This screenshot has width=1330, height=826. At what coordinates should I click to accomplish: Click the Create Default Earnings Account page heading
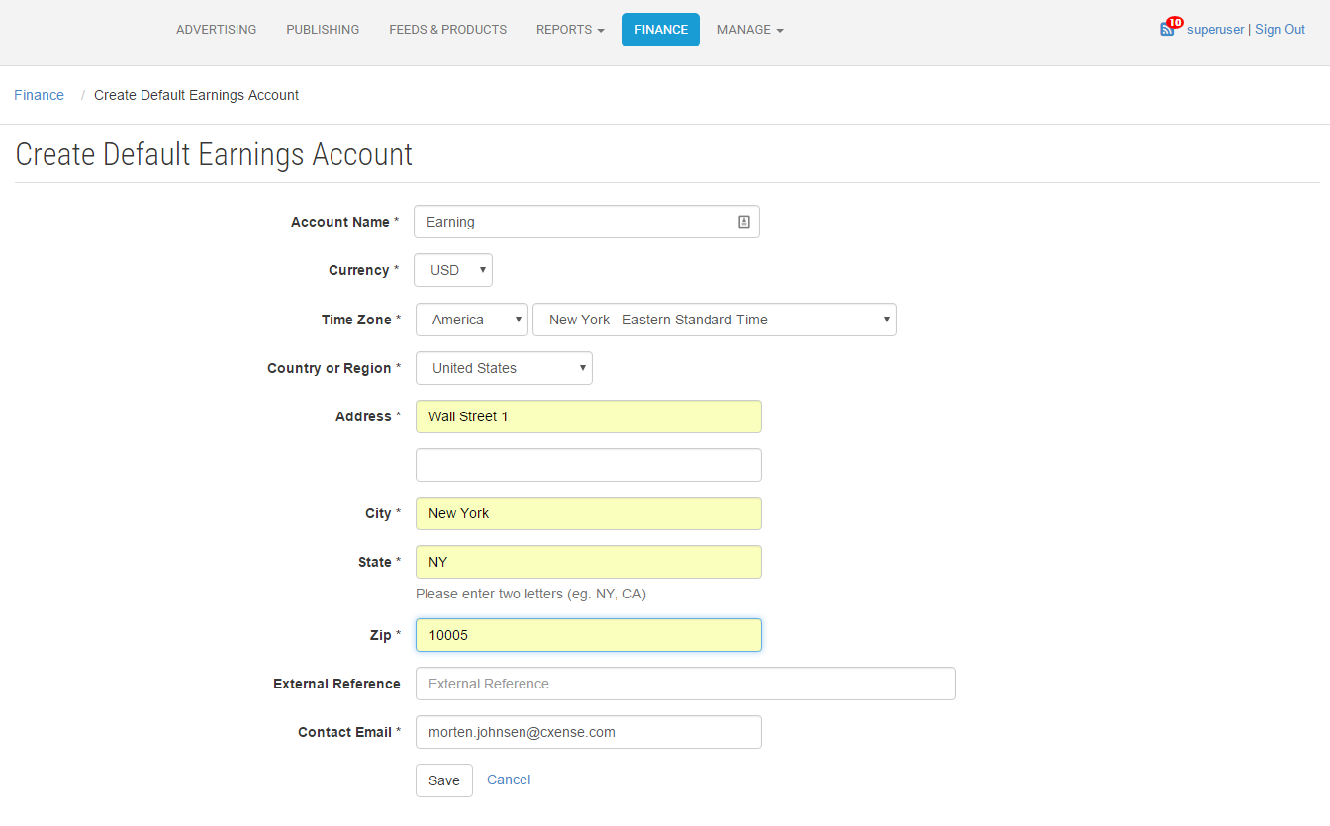click(x=214, y=154)
